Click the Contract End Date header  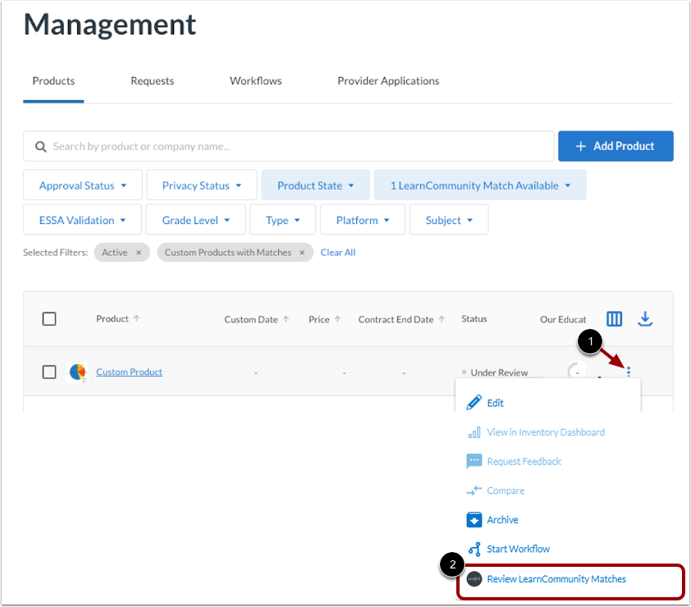[x=396, y=319]
